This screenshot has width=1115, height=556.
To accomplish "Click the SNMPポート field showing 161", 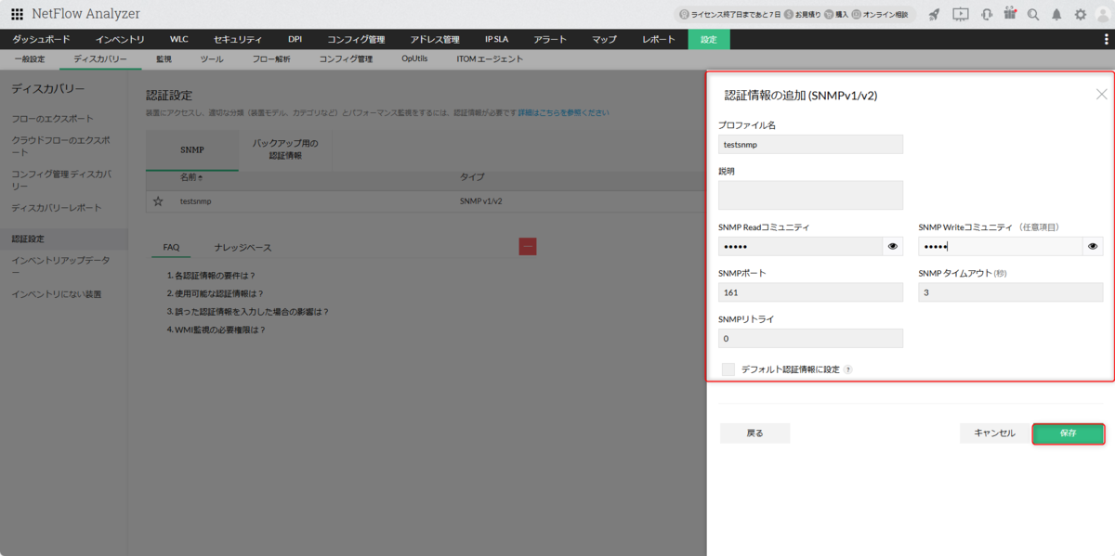I will pos(810,292).
